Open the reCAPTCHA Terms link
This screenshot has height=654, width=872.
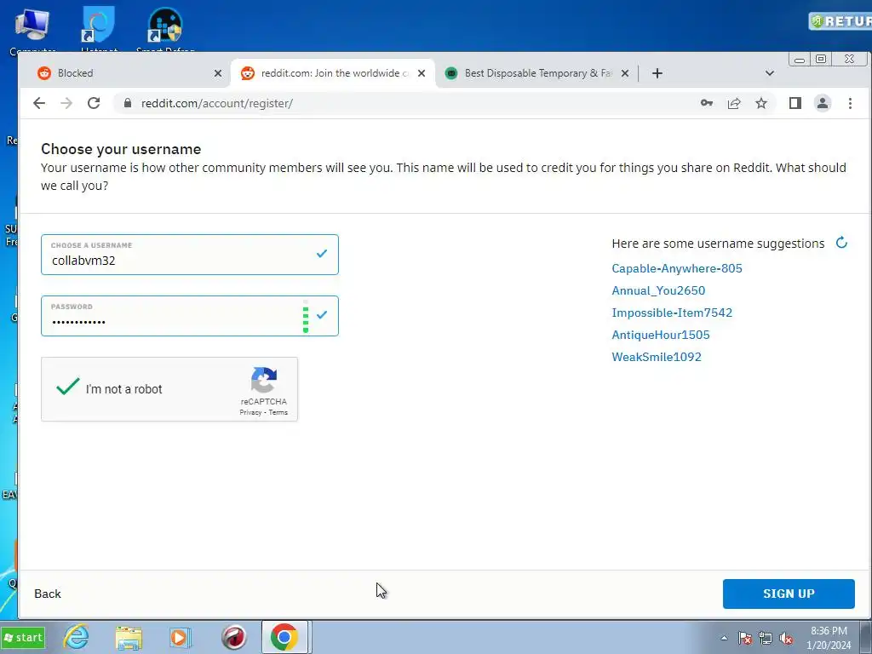click(x=278, y=413)
